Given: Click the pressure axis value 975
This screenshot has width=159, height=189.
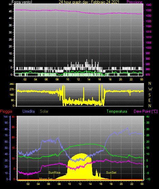Looking at the screenshot, I should pyautogui.click(x=148, y=75).
